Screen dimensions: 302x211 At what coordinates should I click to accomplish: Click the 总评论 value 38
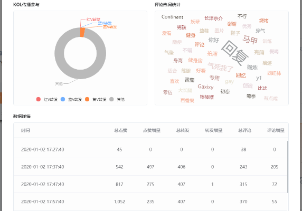coord(243,149)
